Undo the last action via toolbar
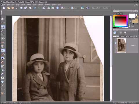This screenshot has width=139, height=104. coord(35,8)
